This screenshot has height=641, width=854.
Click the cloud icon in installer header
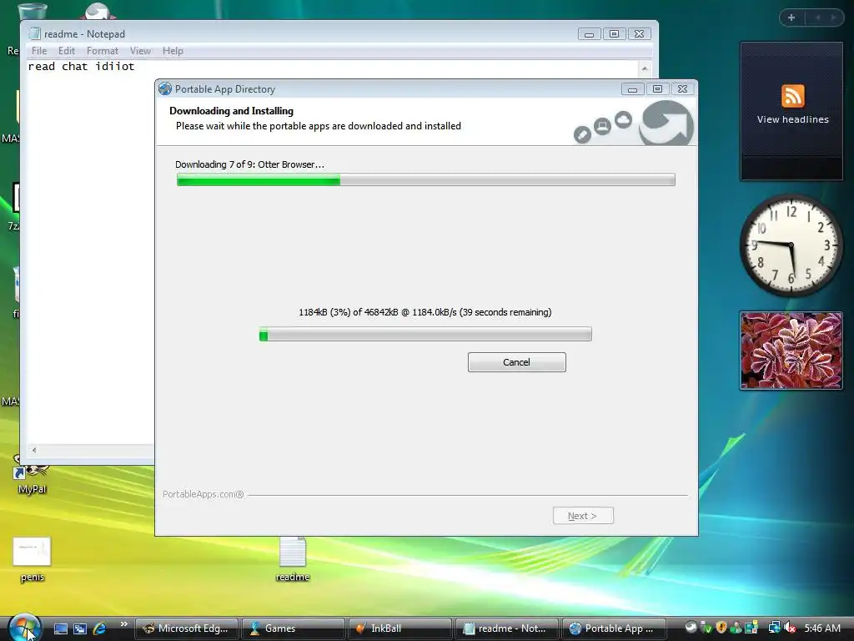click(x=623, y=119)
